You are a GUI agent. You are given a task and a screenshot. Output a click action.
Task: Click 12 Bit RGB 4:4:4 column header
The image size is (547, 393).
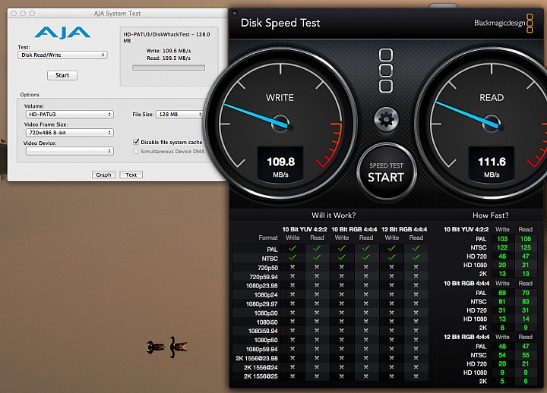404,229
